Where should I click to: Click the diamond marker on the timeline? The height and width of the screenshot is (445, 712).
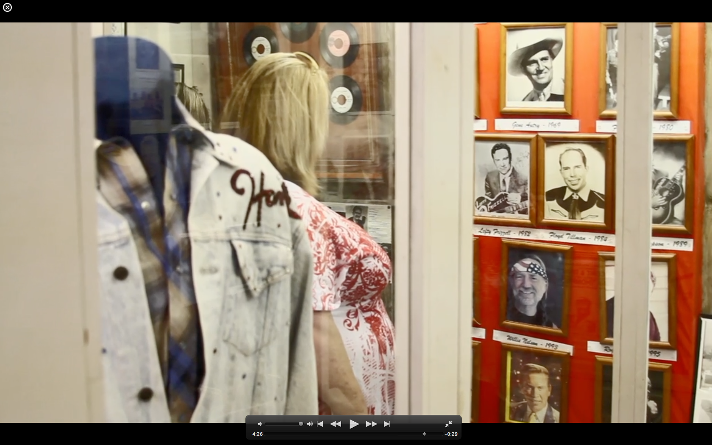(423, 434)
